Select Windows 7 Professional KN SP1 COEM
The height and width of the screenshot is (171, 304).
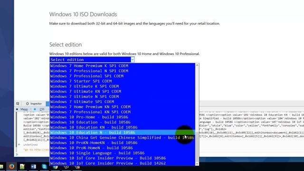(x=123, y=112)
